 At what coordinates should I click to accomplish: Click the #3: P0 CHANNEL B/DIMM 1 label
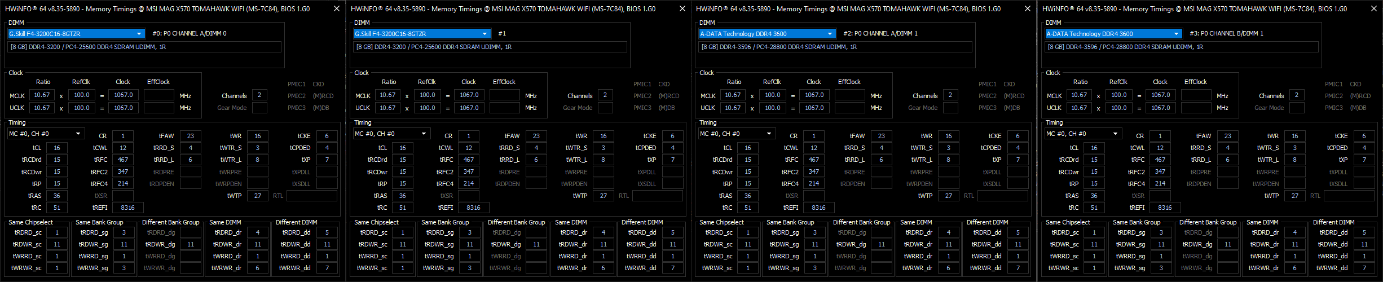coord(1226,33)
